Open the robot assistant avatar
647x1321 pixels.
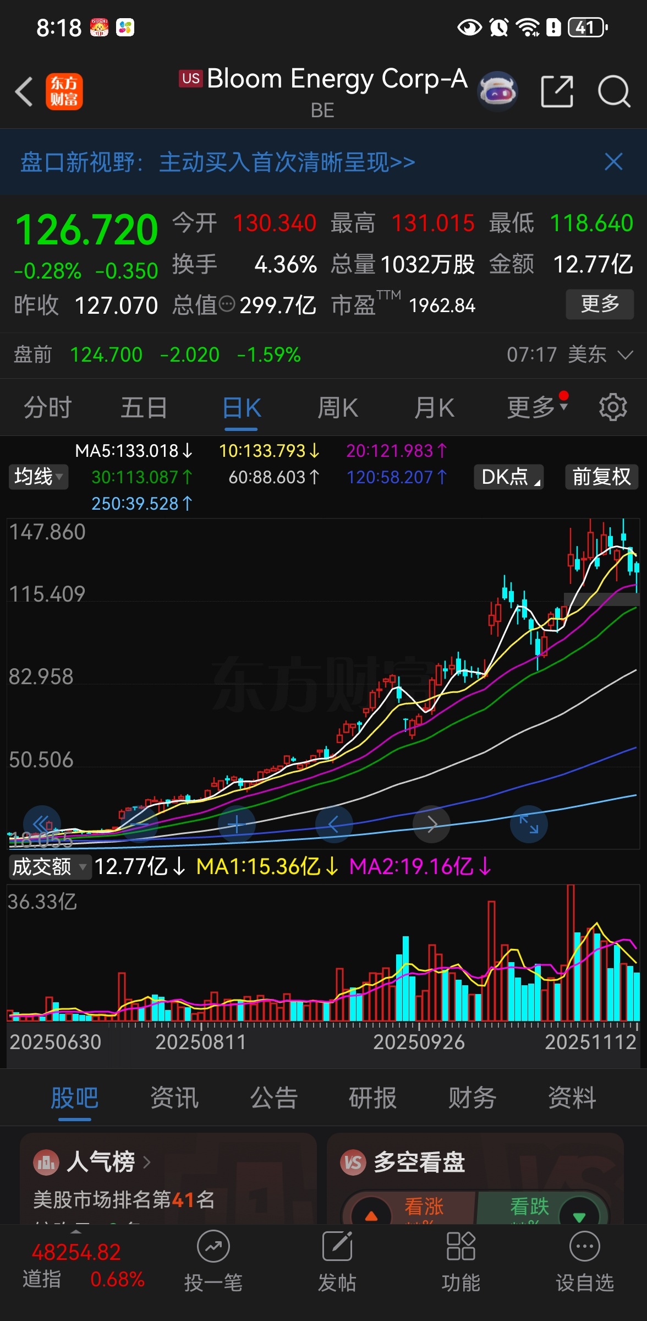pos(497,91)
